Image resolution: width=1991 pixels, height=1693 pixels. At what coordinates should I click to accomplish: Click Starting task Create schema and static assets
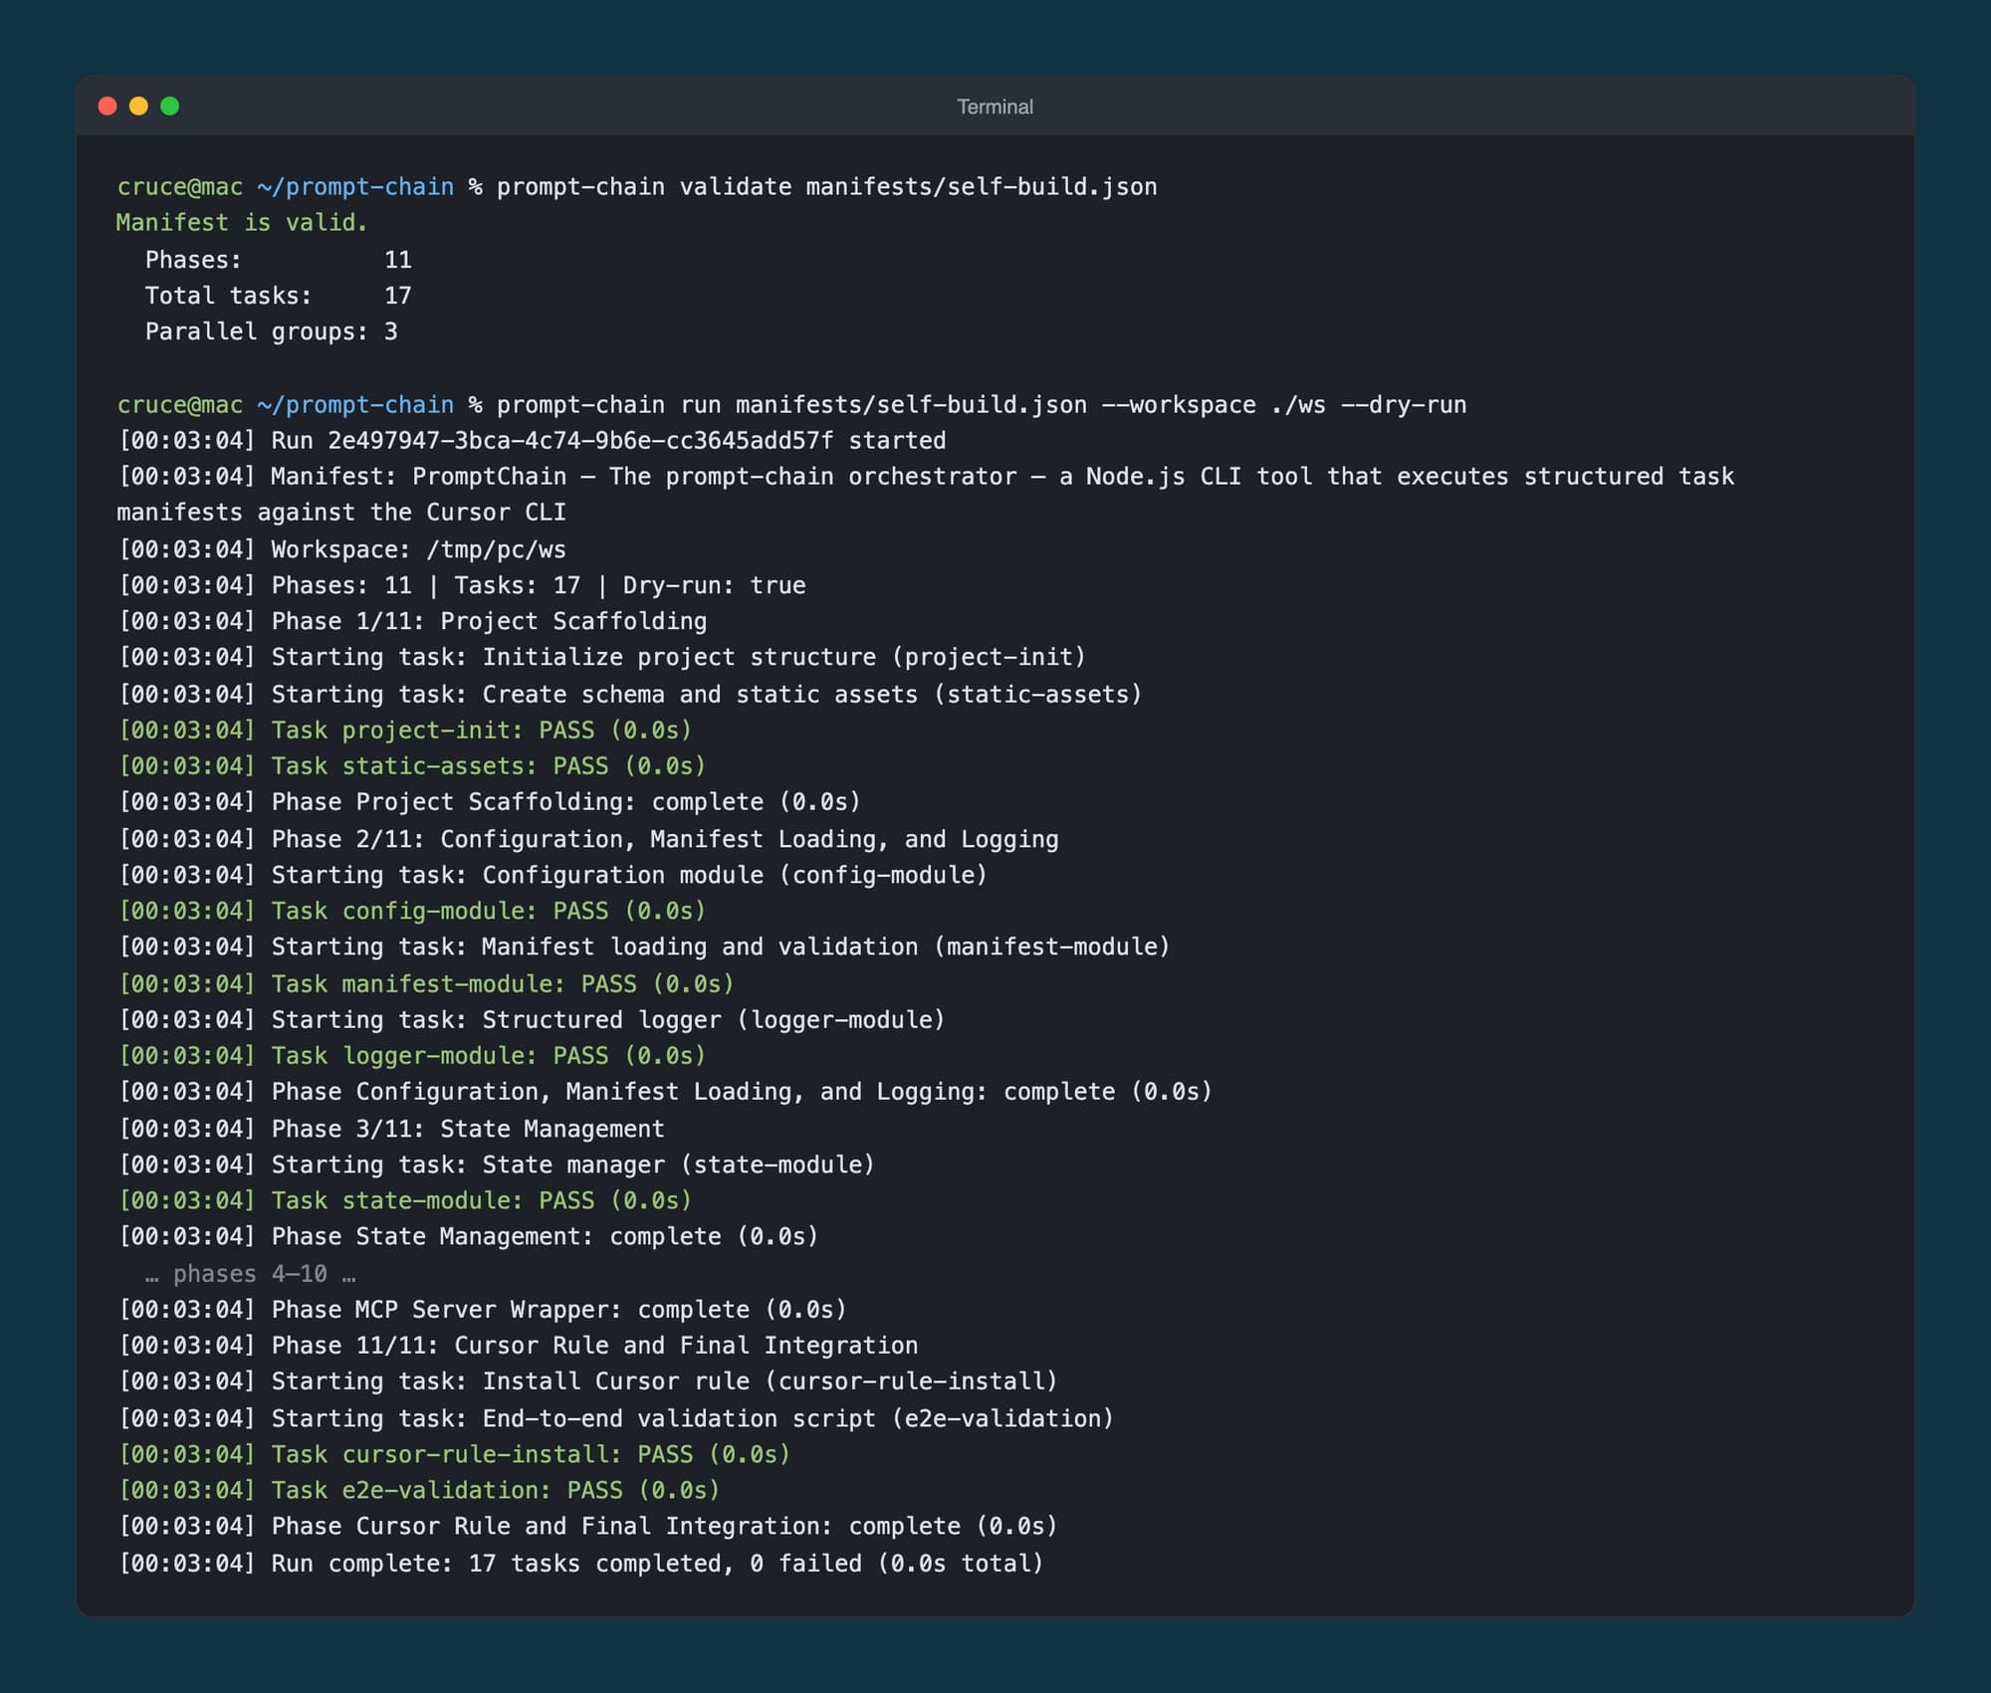(630, 694)
